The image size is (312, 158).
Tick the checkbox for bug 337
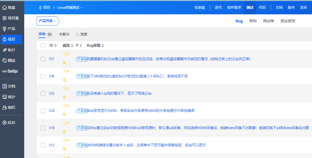point(43,59)
